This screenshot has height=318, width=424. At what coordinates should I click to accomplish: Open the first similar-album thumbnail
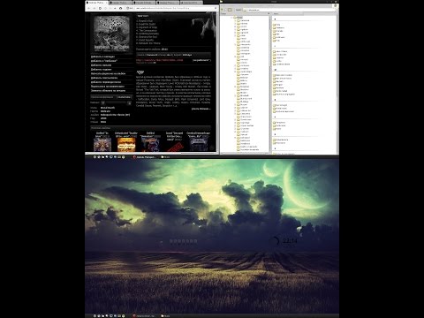(102, 145)
